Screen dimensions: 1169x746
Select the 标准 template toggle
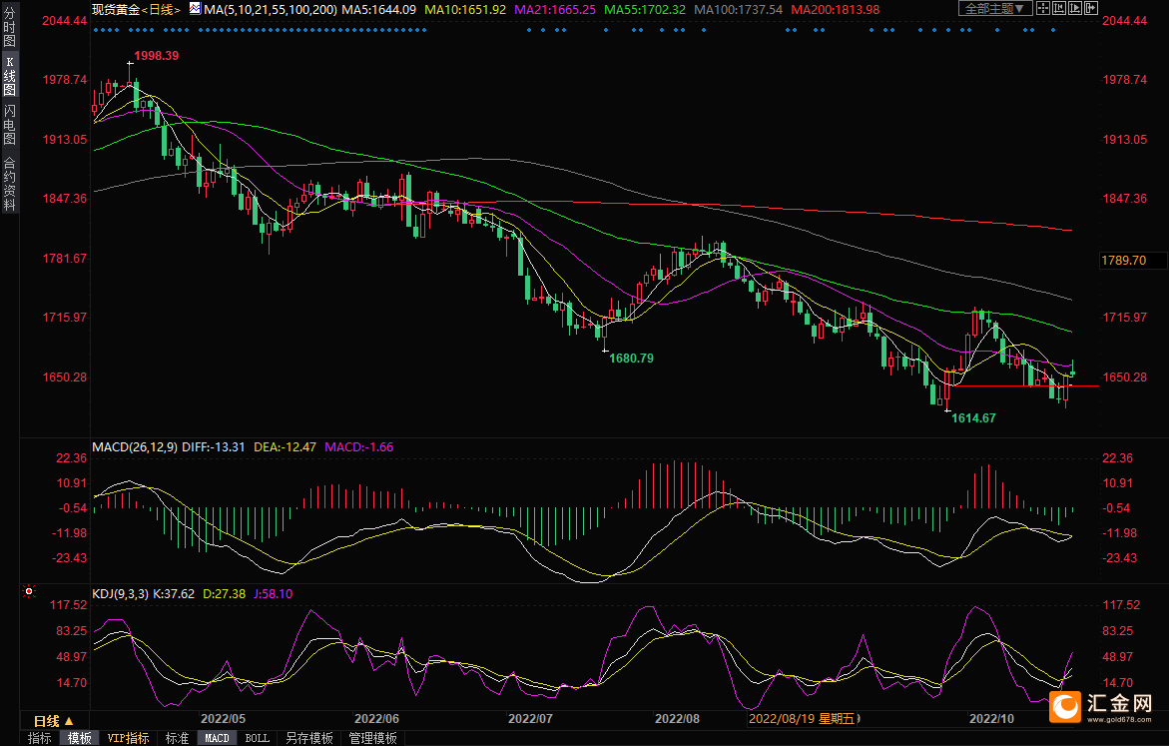pyautogui.click(x=177, y=738)
